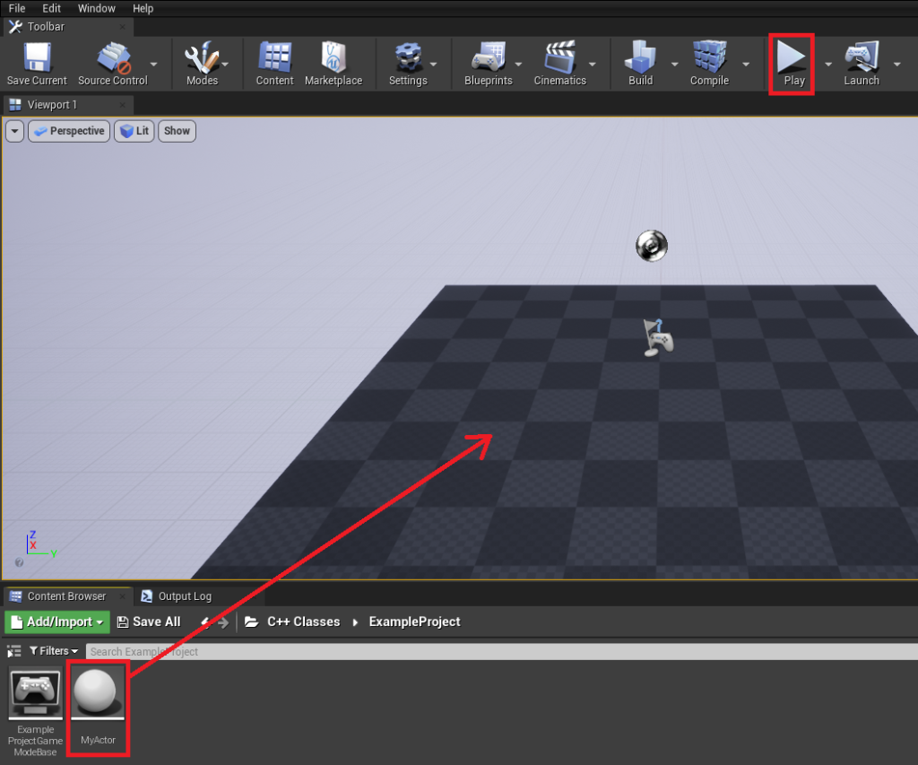The height and width of the screenshot is (765, 918).
Task: Click the Build toolbar icon
Action: tap(640, 57)
